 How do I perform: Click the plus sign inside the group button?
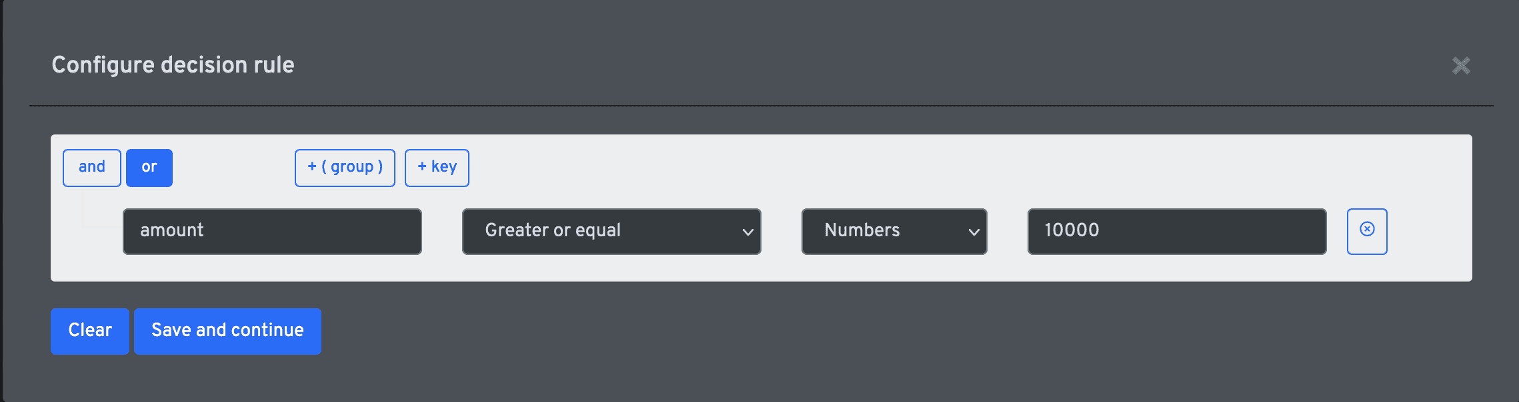(x=312, y=166)
